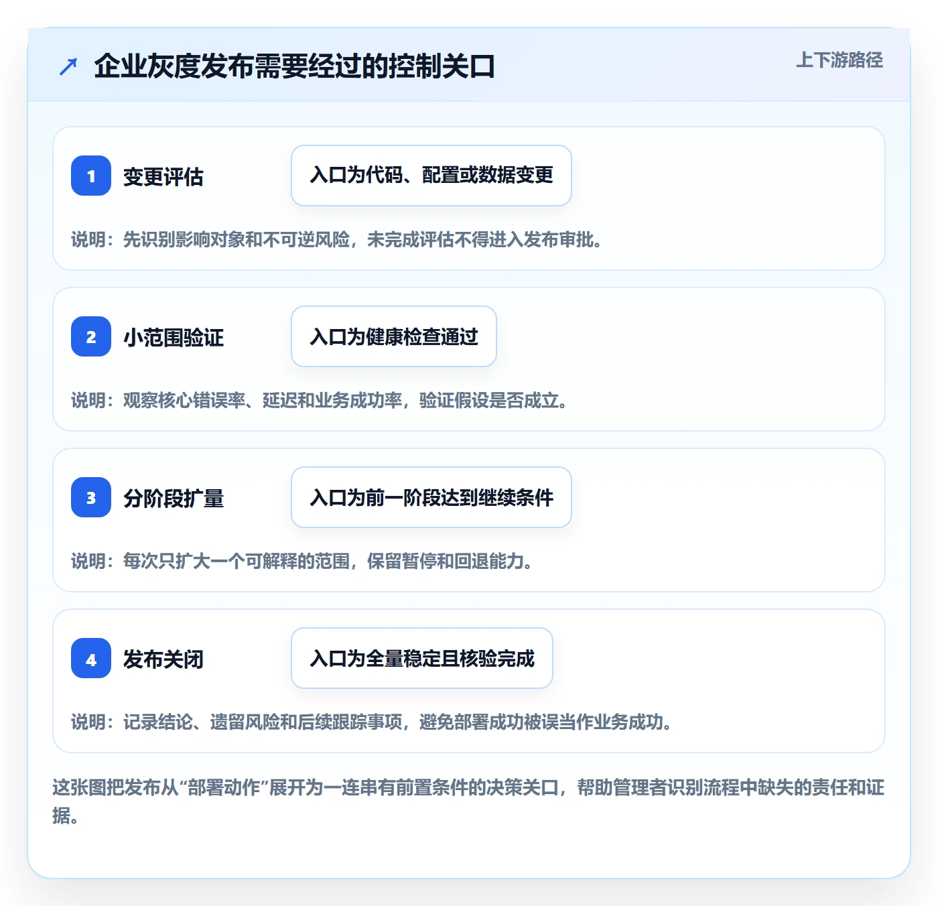Click the note starting 说明：先识别影响对象
The width and height of the screenshot is (938, 906).
pos(337,240)
